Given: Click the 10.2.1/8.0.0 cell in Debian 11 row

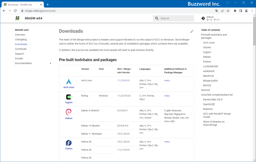Looking at the screenshot, I should 123,134.
